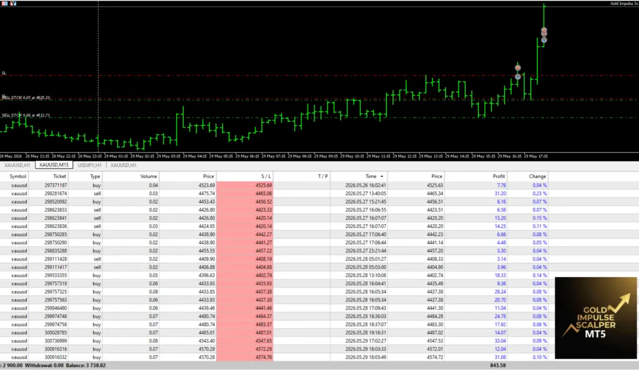Select ticket 300736999 row

pyautogui.click(x=274, y=341)
